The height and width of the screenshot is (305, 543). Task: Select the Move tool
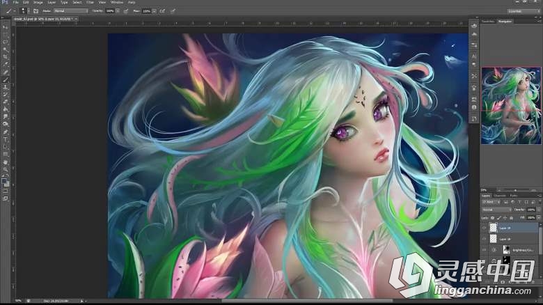coord(5,27)
